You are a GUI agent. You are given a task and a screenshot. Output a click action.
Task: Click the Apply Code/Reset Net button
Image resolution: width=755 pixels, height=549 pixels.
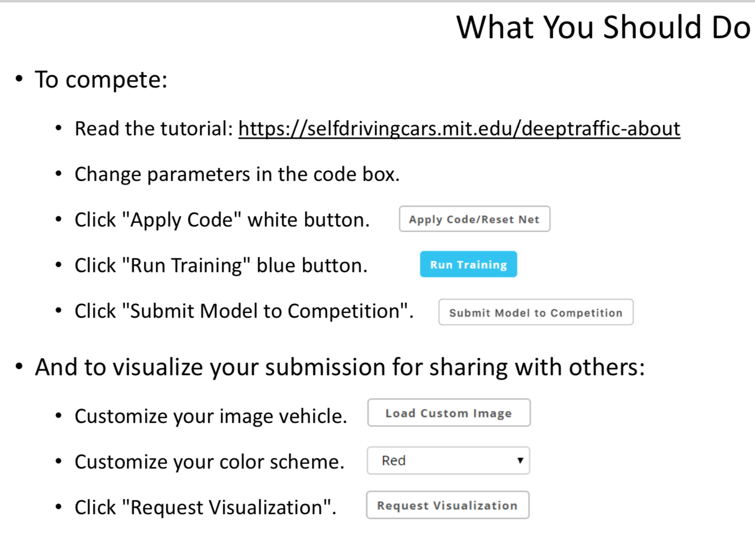pos(474,219)
